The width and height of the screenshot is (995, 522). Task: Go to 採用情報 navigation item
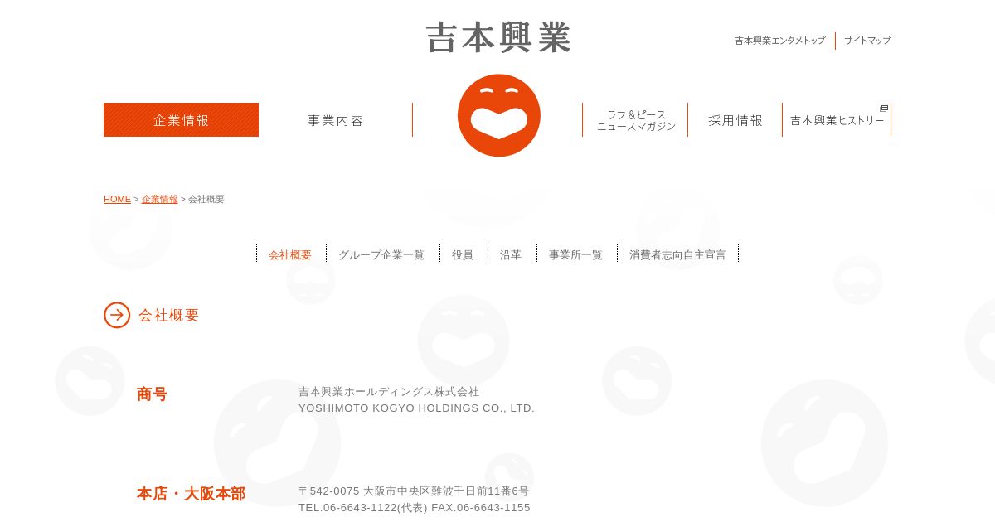(735, 120)
